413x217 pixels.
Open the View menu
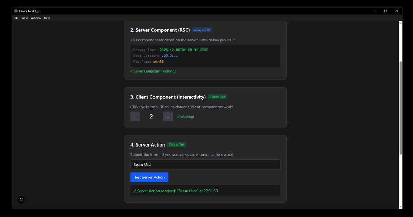click(24, 18)
